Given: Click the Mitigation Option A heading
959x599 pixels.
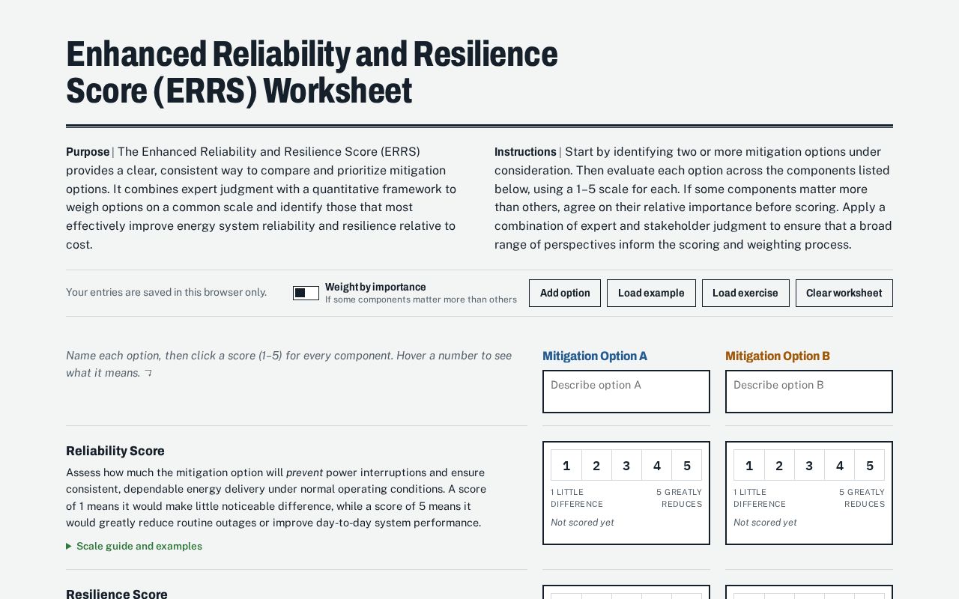Looking at the screenshot, I should pyautogui.click(x=595, y=356).
